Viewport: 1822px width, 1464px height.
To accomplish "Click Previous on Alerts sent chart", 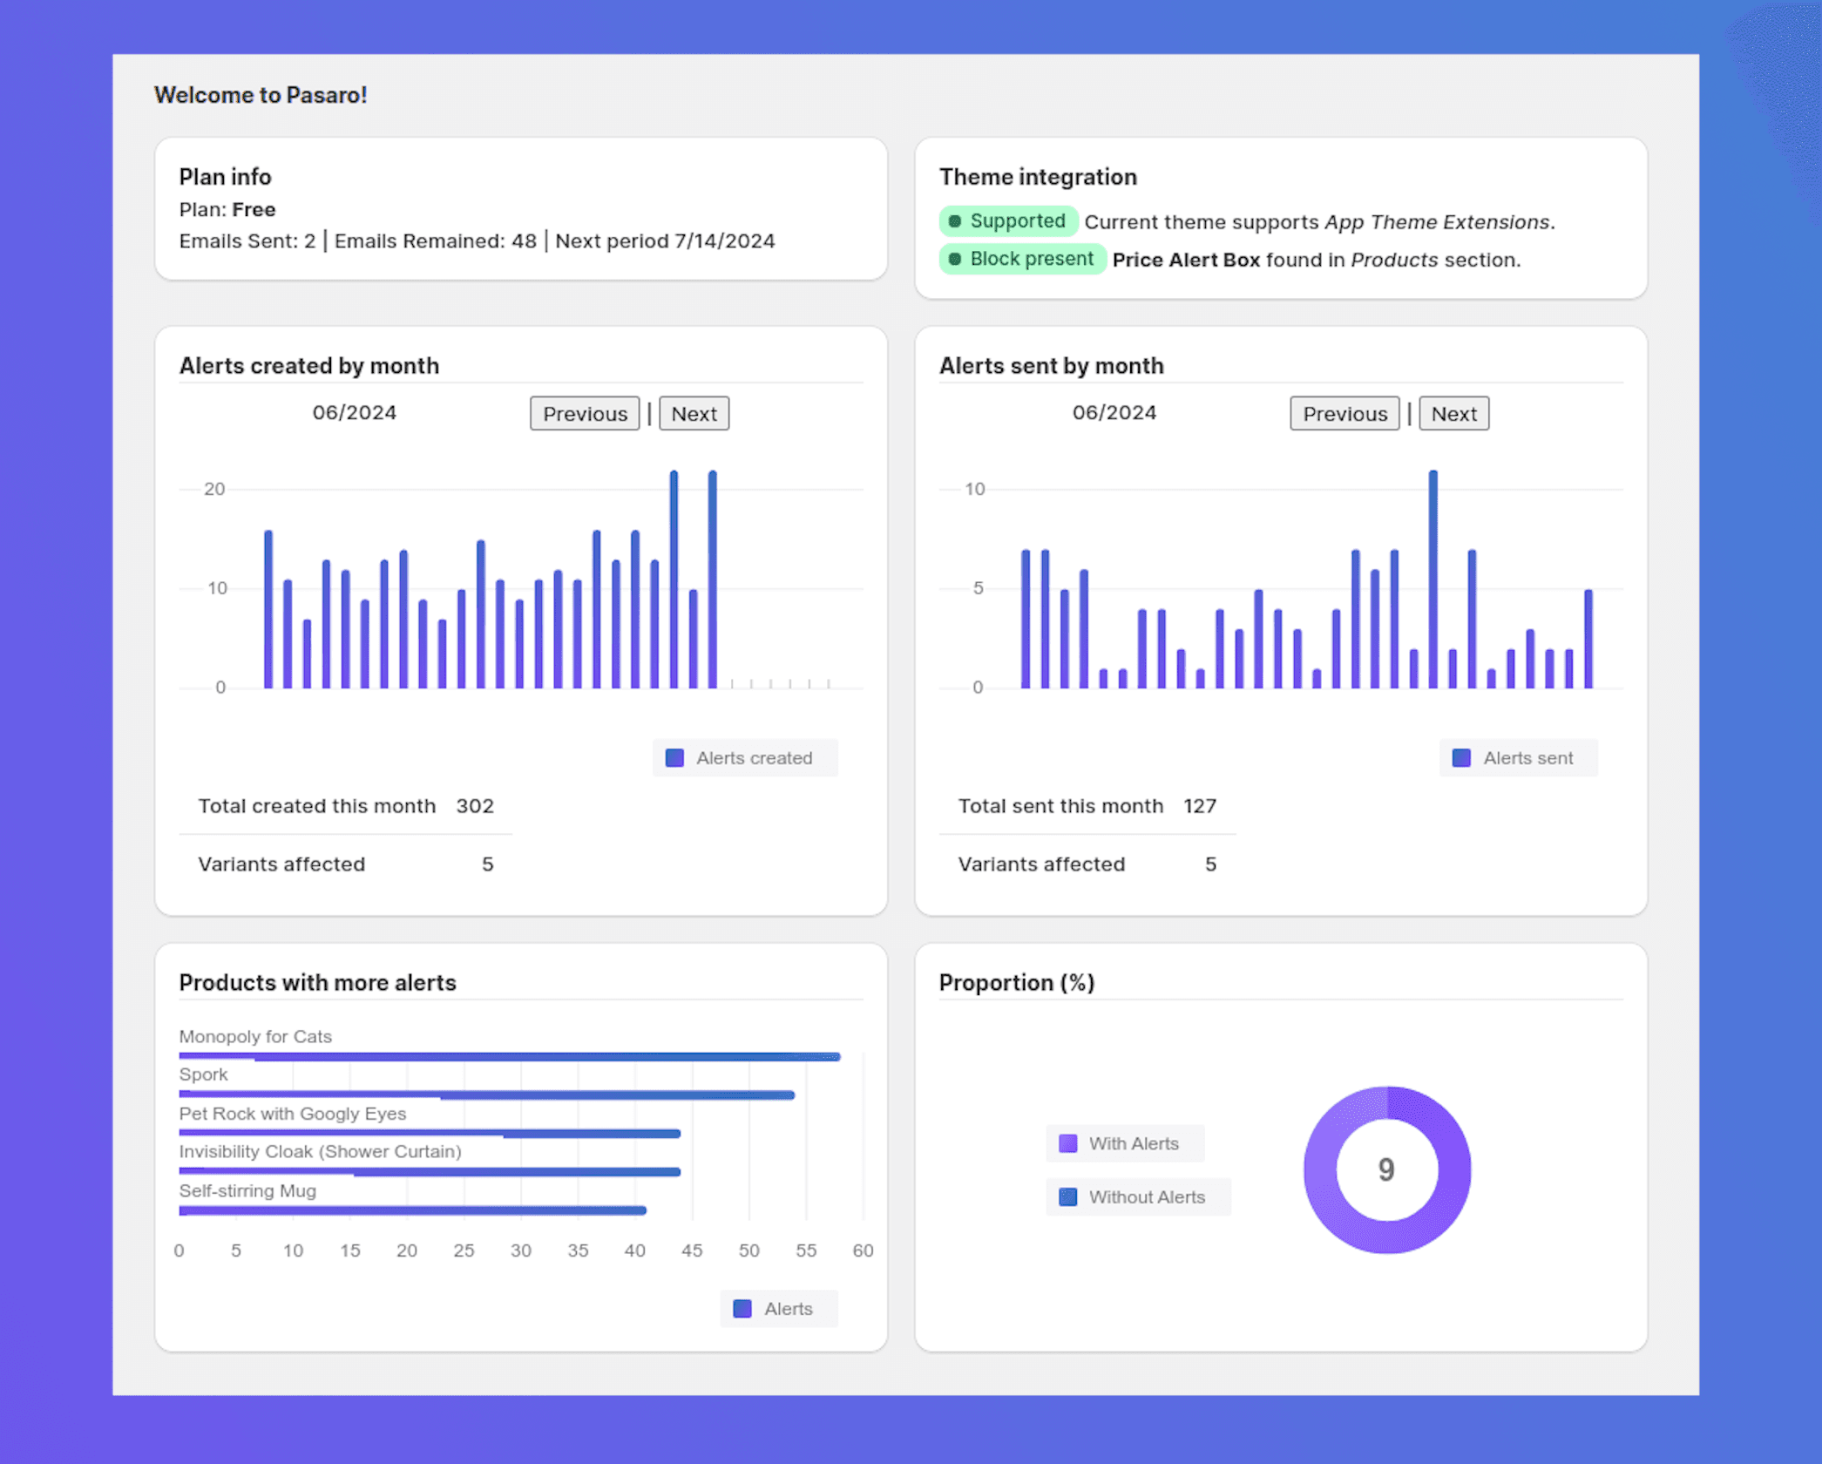I will pos(1344,413).
